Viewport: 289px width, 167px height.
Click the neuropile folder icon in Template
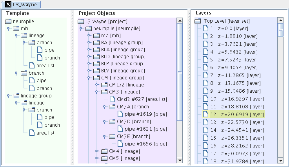(8, 22)
